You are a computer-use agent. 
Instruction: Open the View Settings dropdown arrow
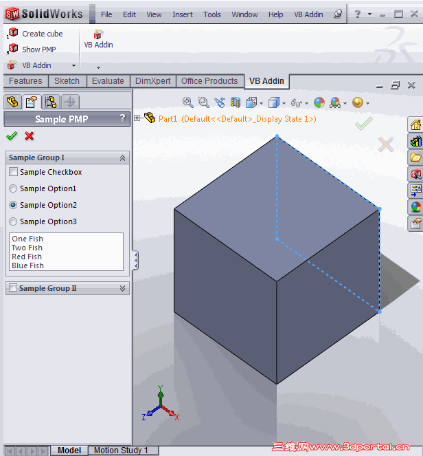click(367, 103)
